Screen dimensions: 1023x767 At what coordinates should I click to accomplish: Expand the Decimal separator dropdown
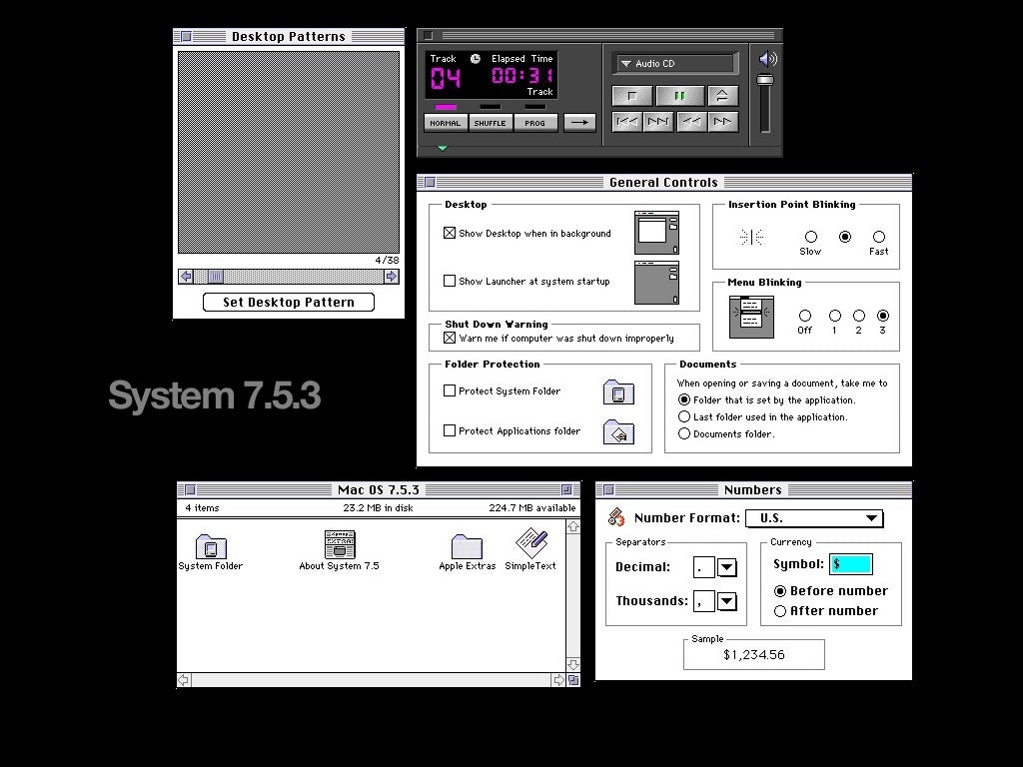[x=727, y=567]
